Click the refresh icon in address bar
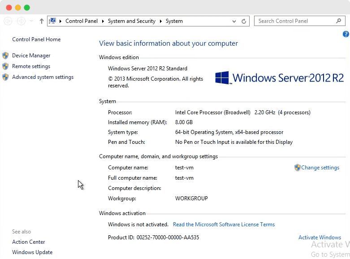This screenshot has width=350, height=259. point(244,21)
